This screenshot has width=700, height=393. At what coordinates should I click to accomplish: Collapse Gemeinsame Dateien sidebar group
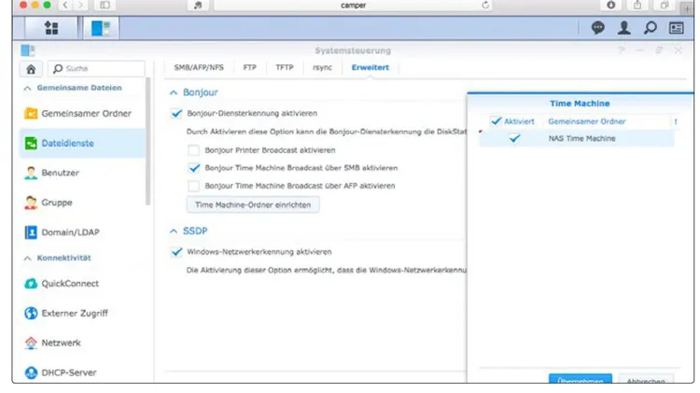pyautogui.click(x=28, y=88)
